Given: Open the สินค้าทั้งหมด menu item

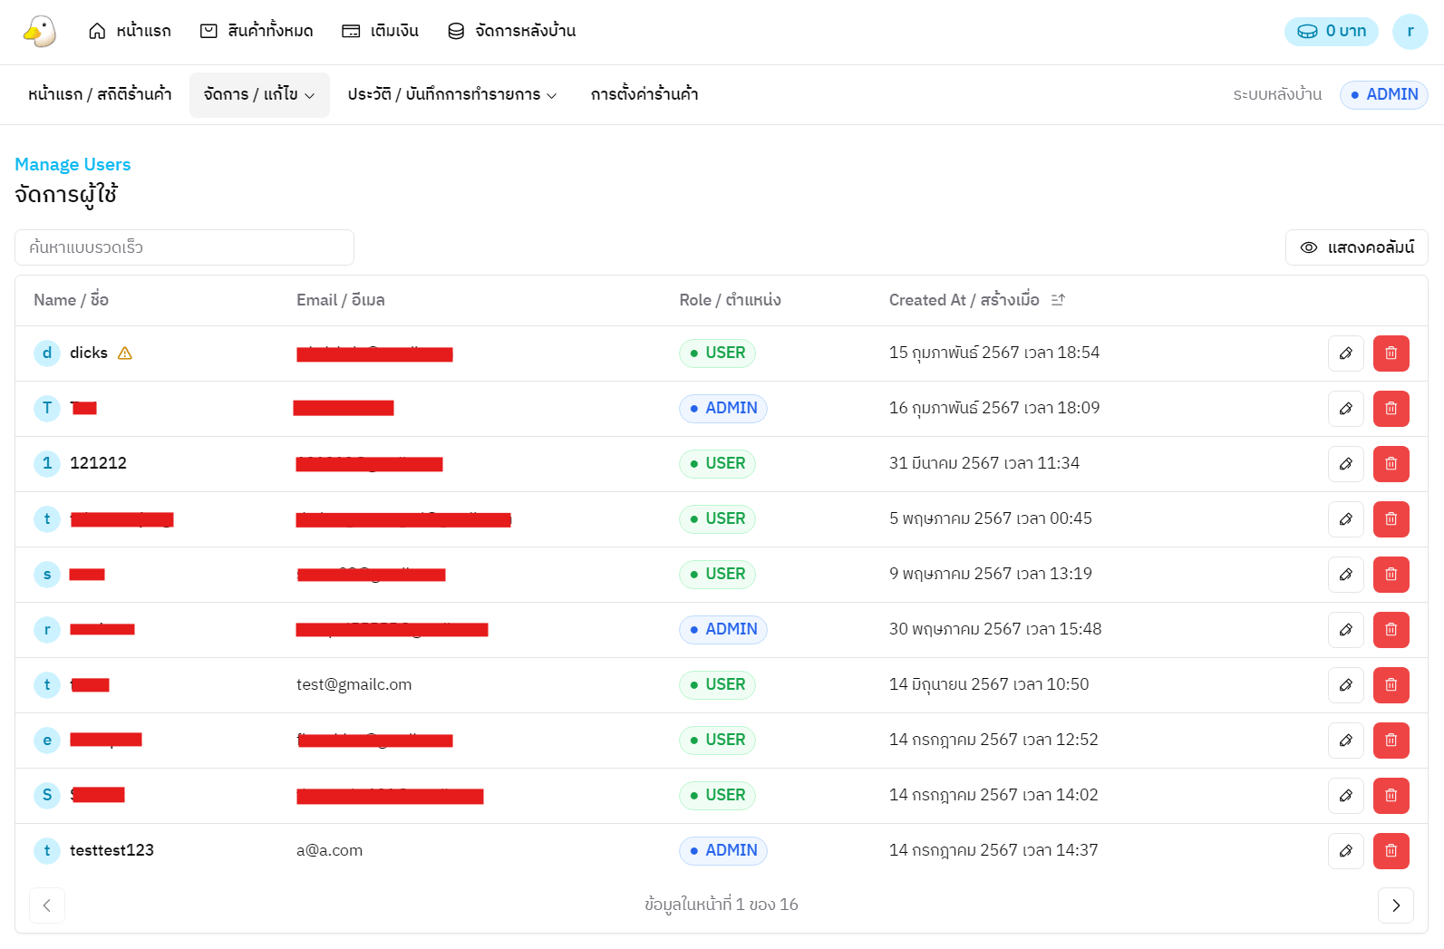Looking at the screenshot, I should tap(257, 32).
